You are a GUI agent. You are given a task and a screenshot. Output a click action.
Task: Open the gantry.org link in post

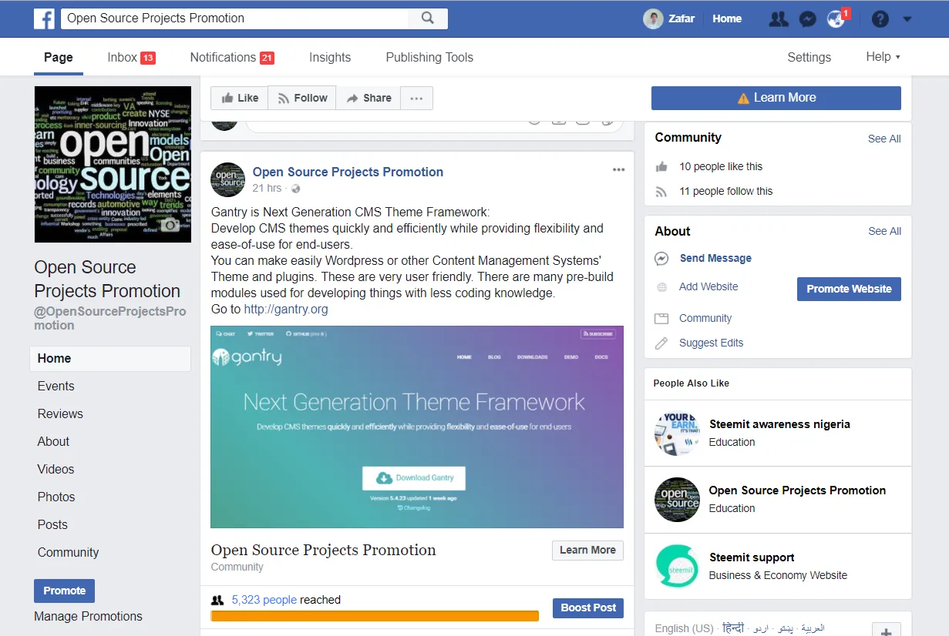[x=286, y=310]
